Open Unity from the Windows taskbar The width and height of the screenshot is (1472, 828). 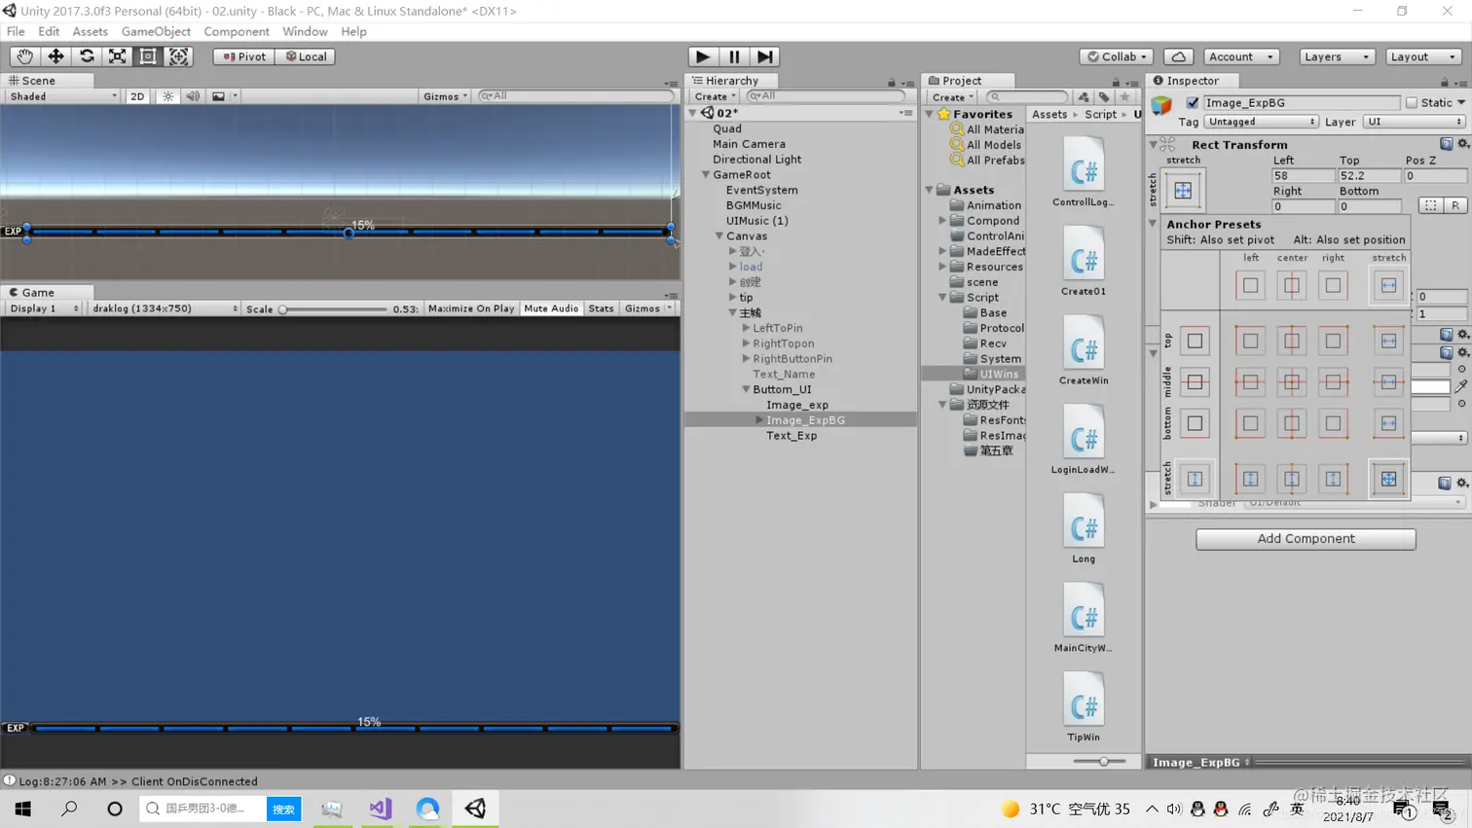475,808
